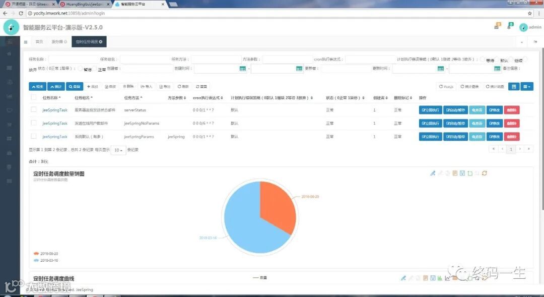Switch to browser tab HuangBingGui/jeeSpring

click(85, 4)
